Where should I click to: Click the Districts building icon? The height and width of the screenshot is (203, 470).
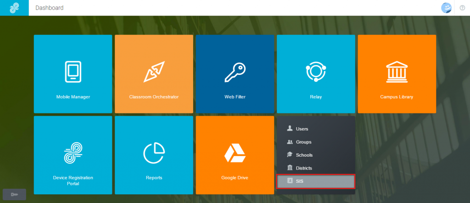(x=290, y=168)
